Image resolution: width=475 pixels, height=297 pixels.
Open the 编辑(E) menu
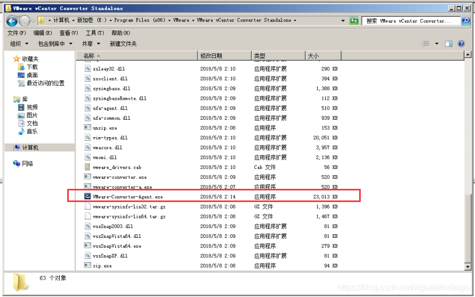42,33
